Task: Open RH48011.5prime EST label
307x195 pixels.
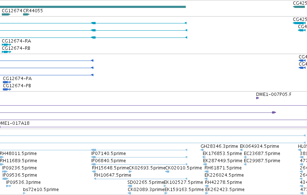Action: [x=18, y=154]
